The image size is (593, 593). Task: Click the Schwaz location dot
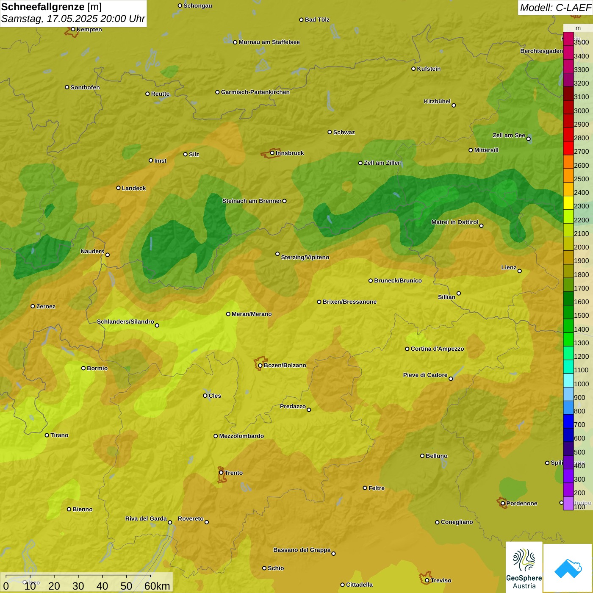[330, 132]
